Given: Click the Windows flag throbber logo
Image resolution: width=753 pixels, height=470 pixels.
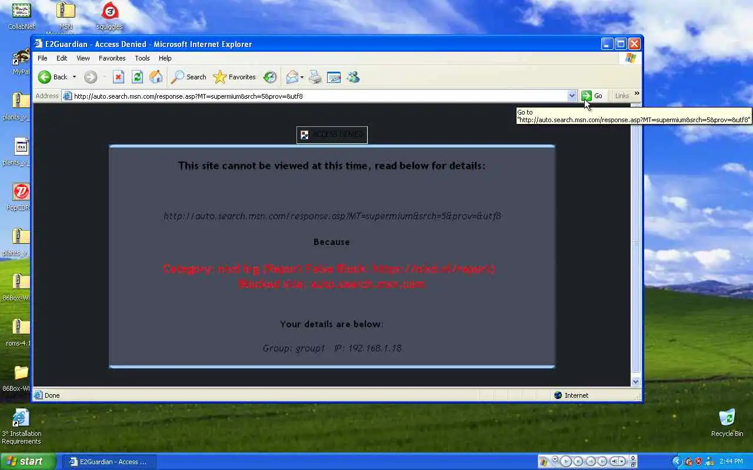Looking at the screenshot, I should pyautogui.click(x=631, y=58).
